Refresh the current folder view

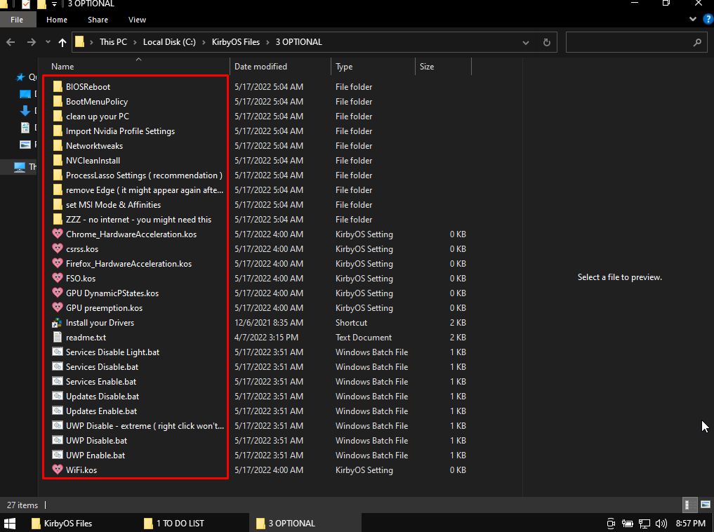[547, 42]
